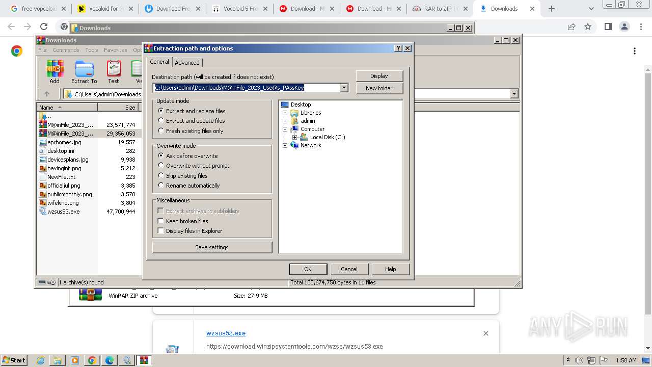Select Fresh existing files only
652x367 pixels.
[x=161, y=131]
